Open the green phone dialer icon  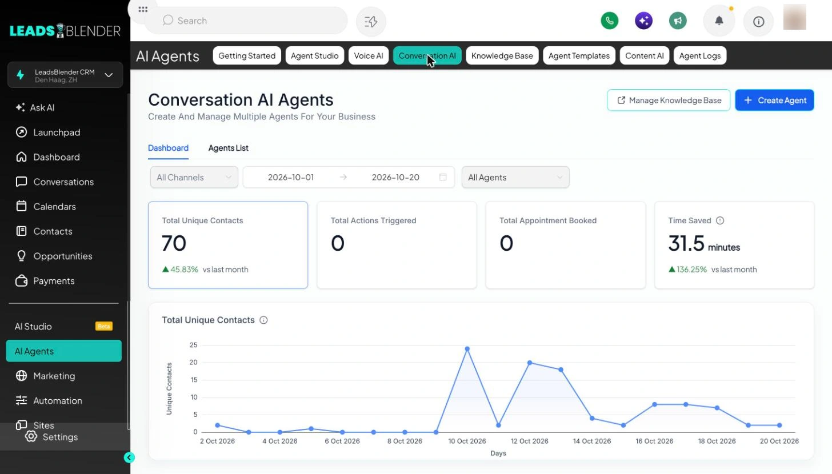pos(610,21)
